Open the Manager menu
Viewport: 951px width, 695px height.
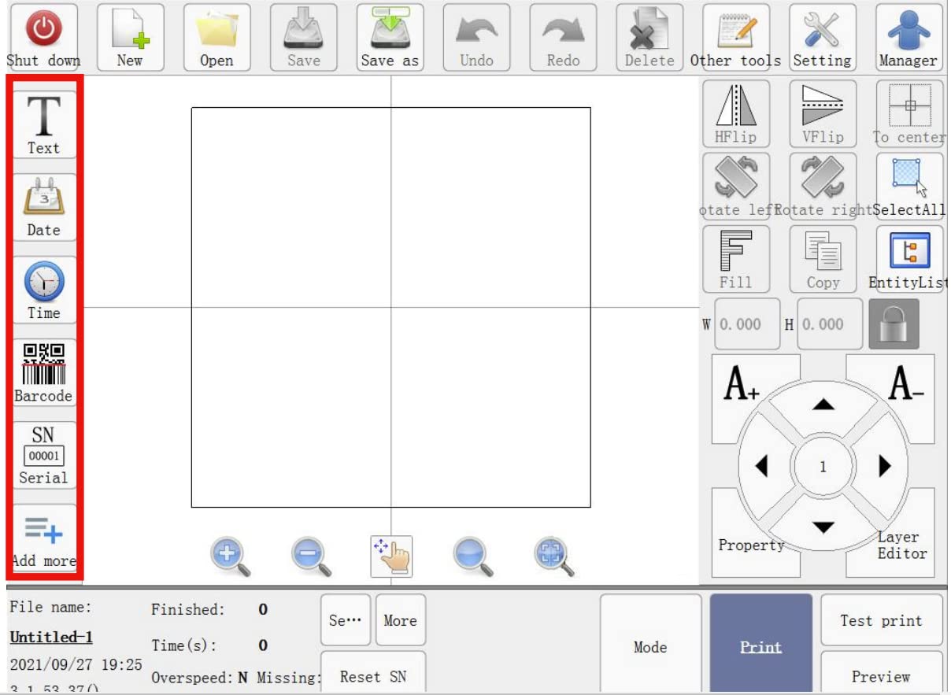click(909, 37)
